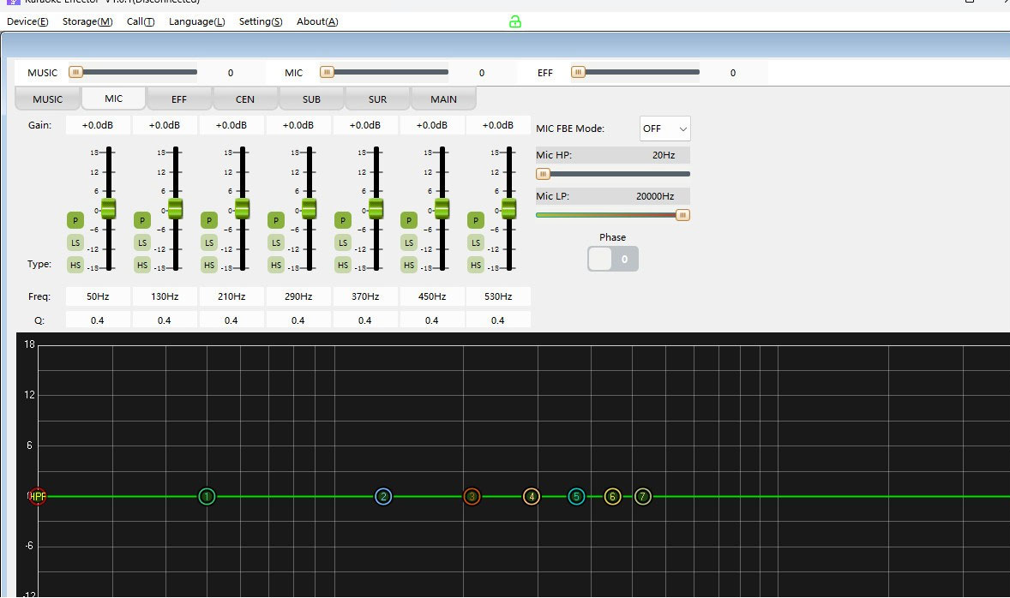Open the Language menu
Viewport: 1010px width, 598px height.
196,21
